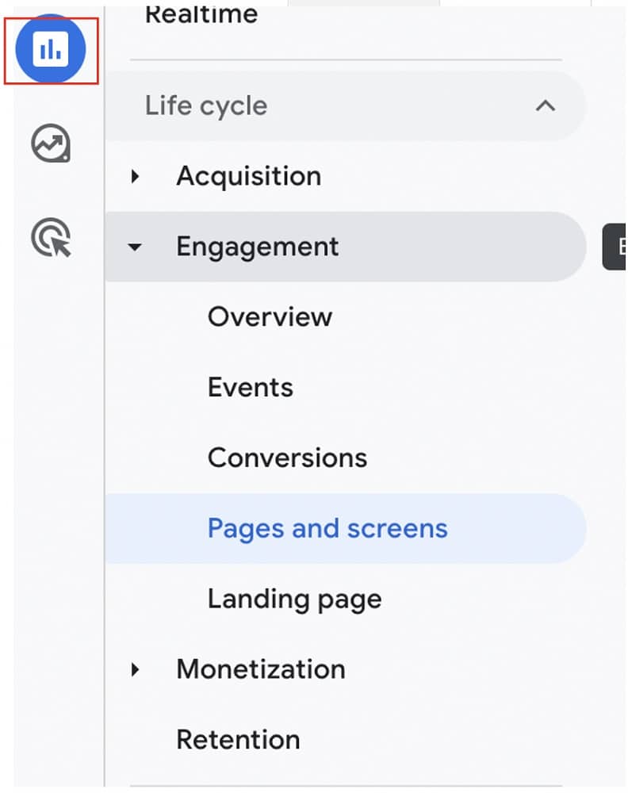
Task: Click the bar chart icon highlighted in red
Action: (50, 48)
